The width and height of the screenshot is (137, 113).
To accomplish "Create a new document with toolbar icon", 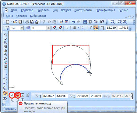I will (8, 22).
